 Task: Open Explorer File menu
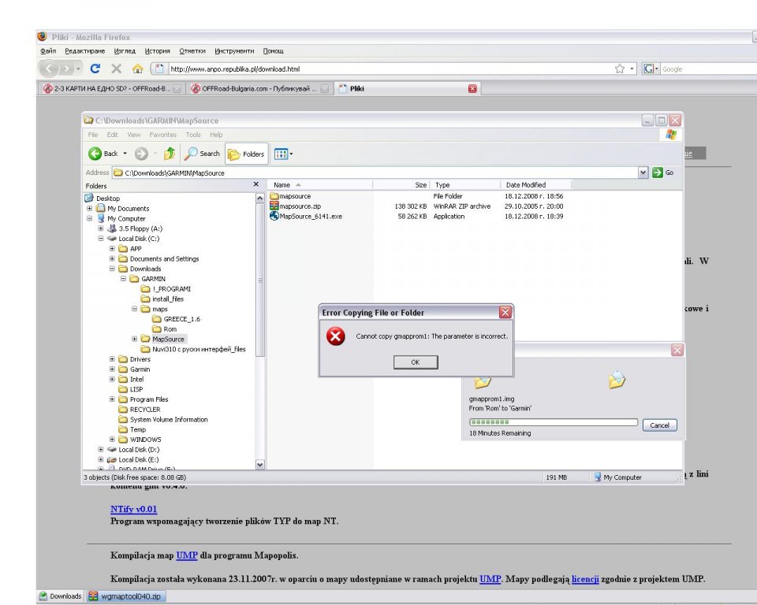pos(93,135)
